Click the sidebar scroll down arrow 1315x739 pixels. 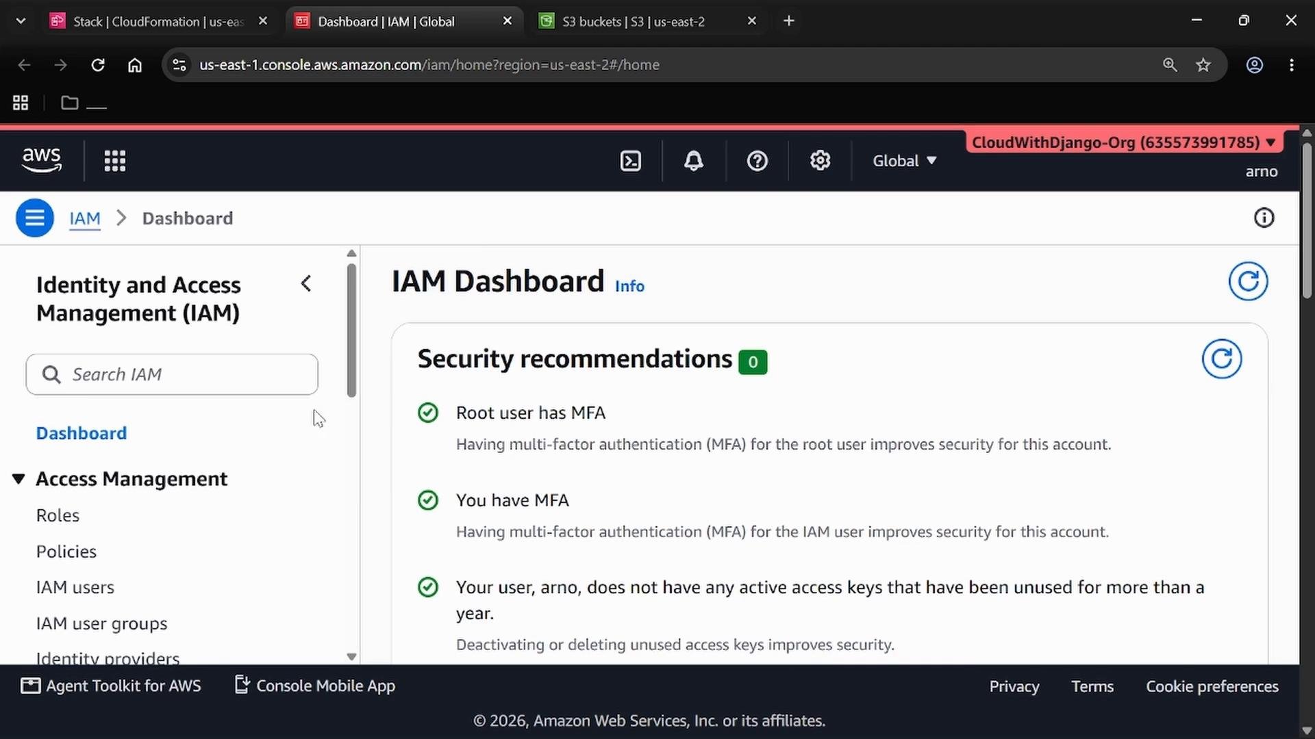pyautogui.click(x=351, y=657)
